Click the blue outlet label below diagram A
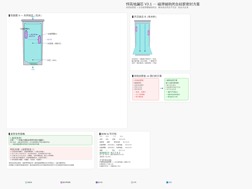 click(33, 70)
